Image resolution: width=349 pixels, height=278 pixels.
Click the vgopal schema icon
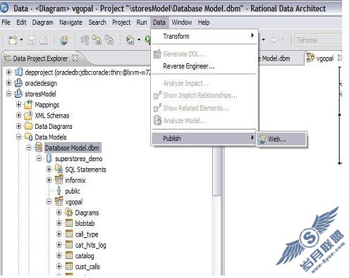(x=59, y=201)
